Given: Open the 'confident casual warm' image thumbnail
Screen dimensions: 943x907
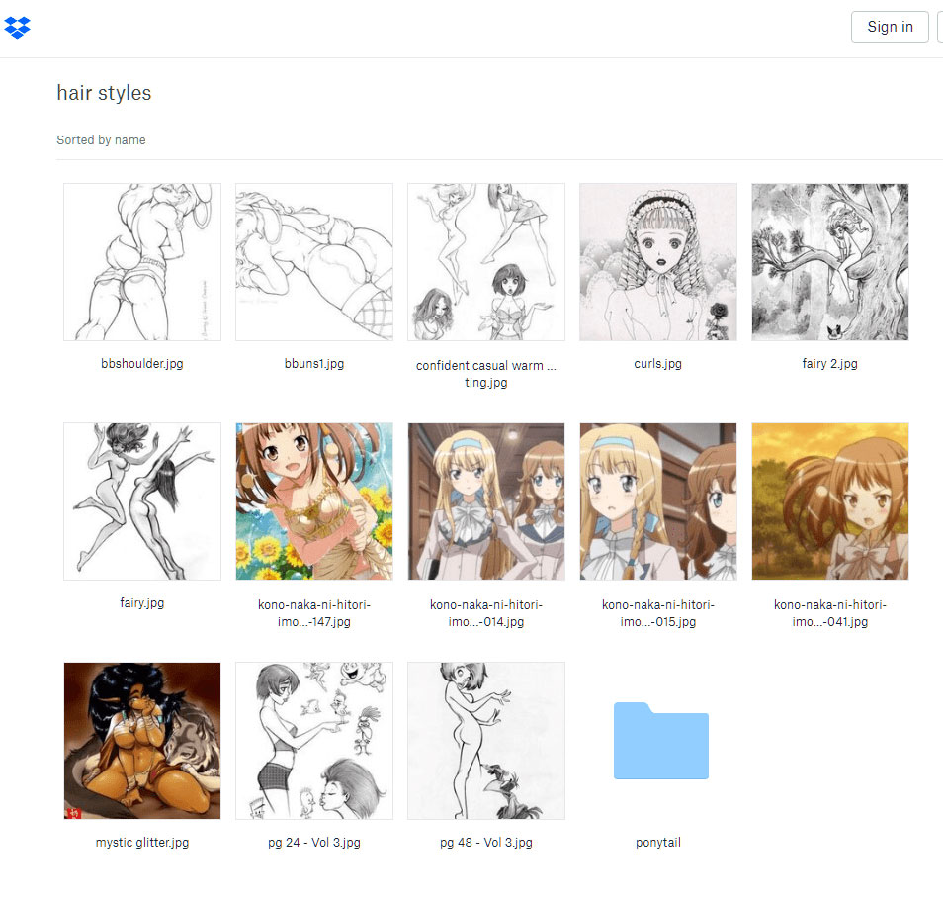Looking at the screenshot, I should point(486,262).
